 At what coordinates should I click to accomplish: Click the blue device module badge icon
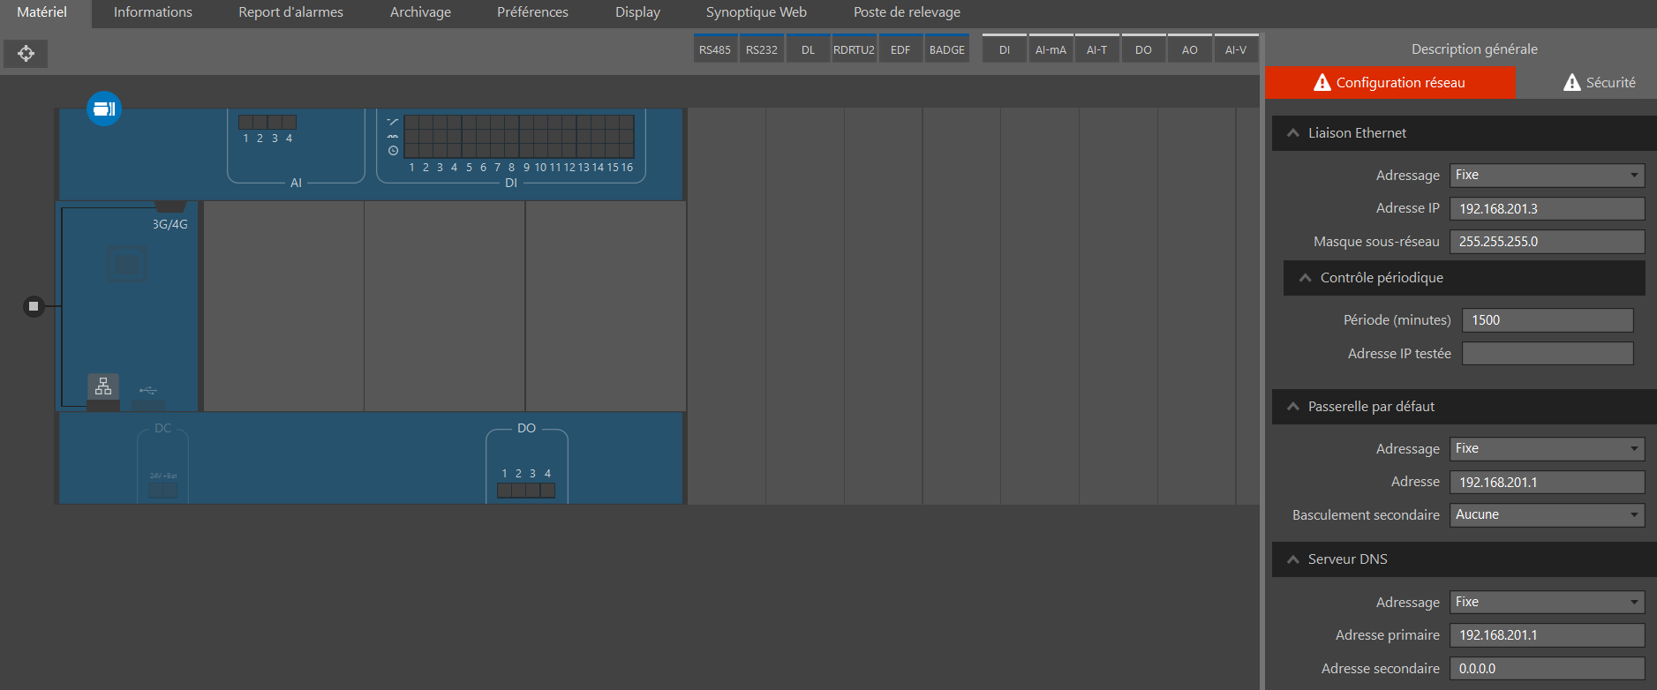[x=104, y=109]
